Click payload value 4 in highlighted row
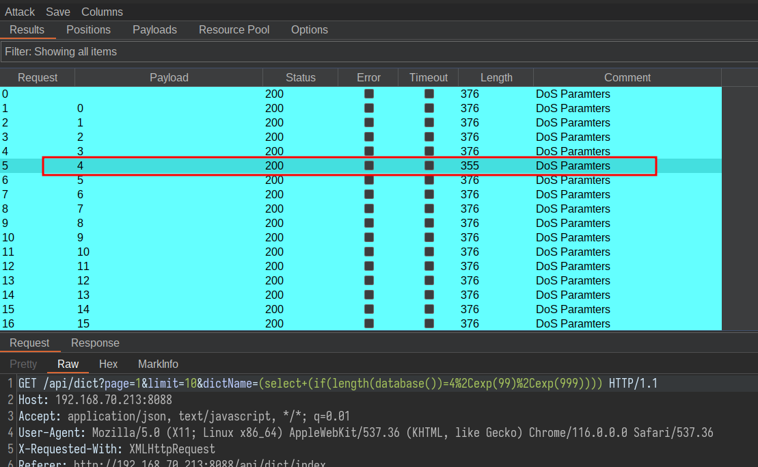This screenshot has width=758, height=467. tap(80, 166)
